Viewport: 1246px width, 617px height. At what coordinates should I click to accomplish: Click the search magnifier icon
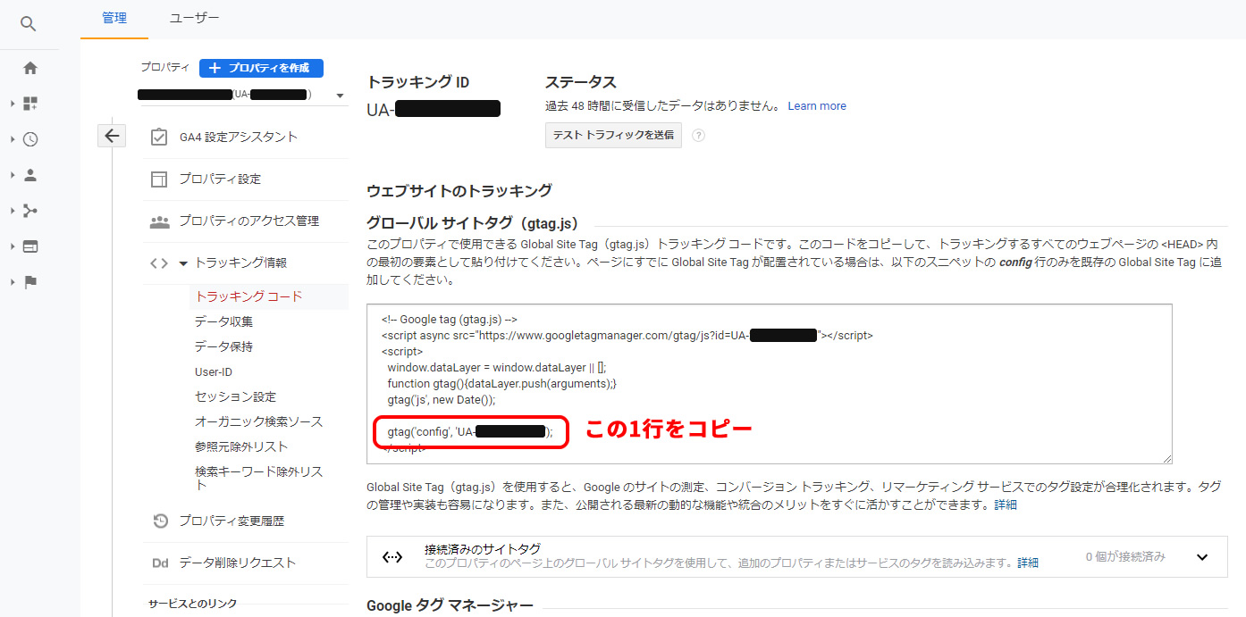click(x=29, y=24)
